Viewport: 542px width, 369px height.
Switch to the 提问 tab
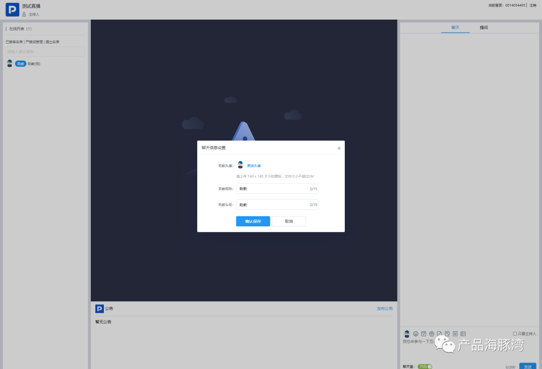[x=484, y=28]
